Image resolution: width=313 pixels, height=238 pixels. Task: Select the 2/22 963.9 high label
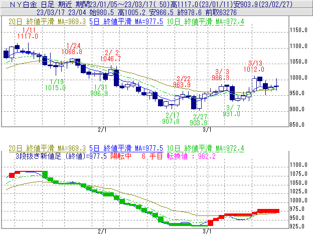pyautogui.click(x=182, y=82)
